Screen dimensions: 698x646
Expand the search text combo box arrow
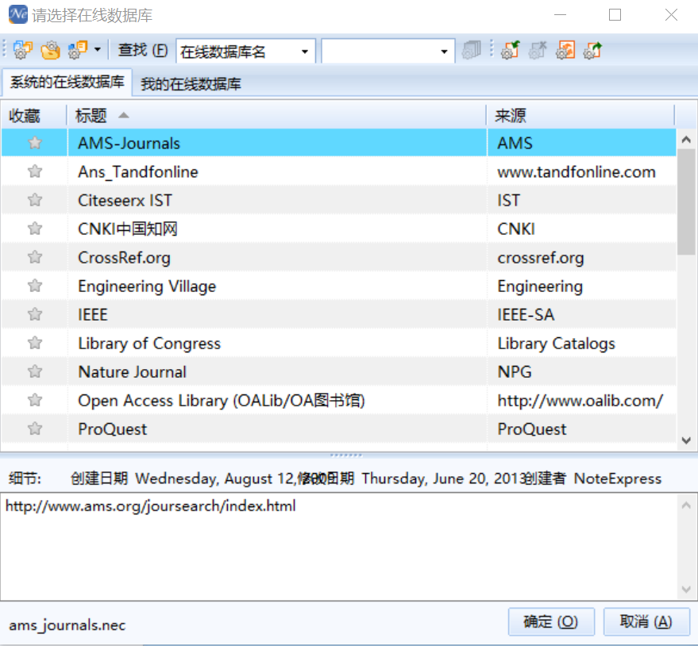tap(444, 52)
